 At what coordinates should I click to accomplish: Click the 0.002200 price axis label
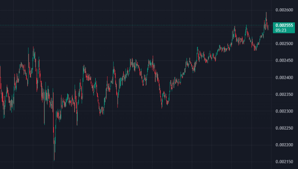(x=284, y=145)
